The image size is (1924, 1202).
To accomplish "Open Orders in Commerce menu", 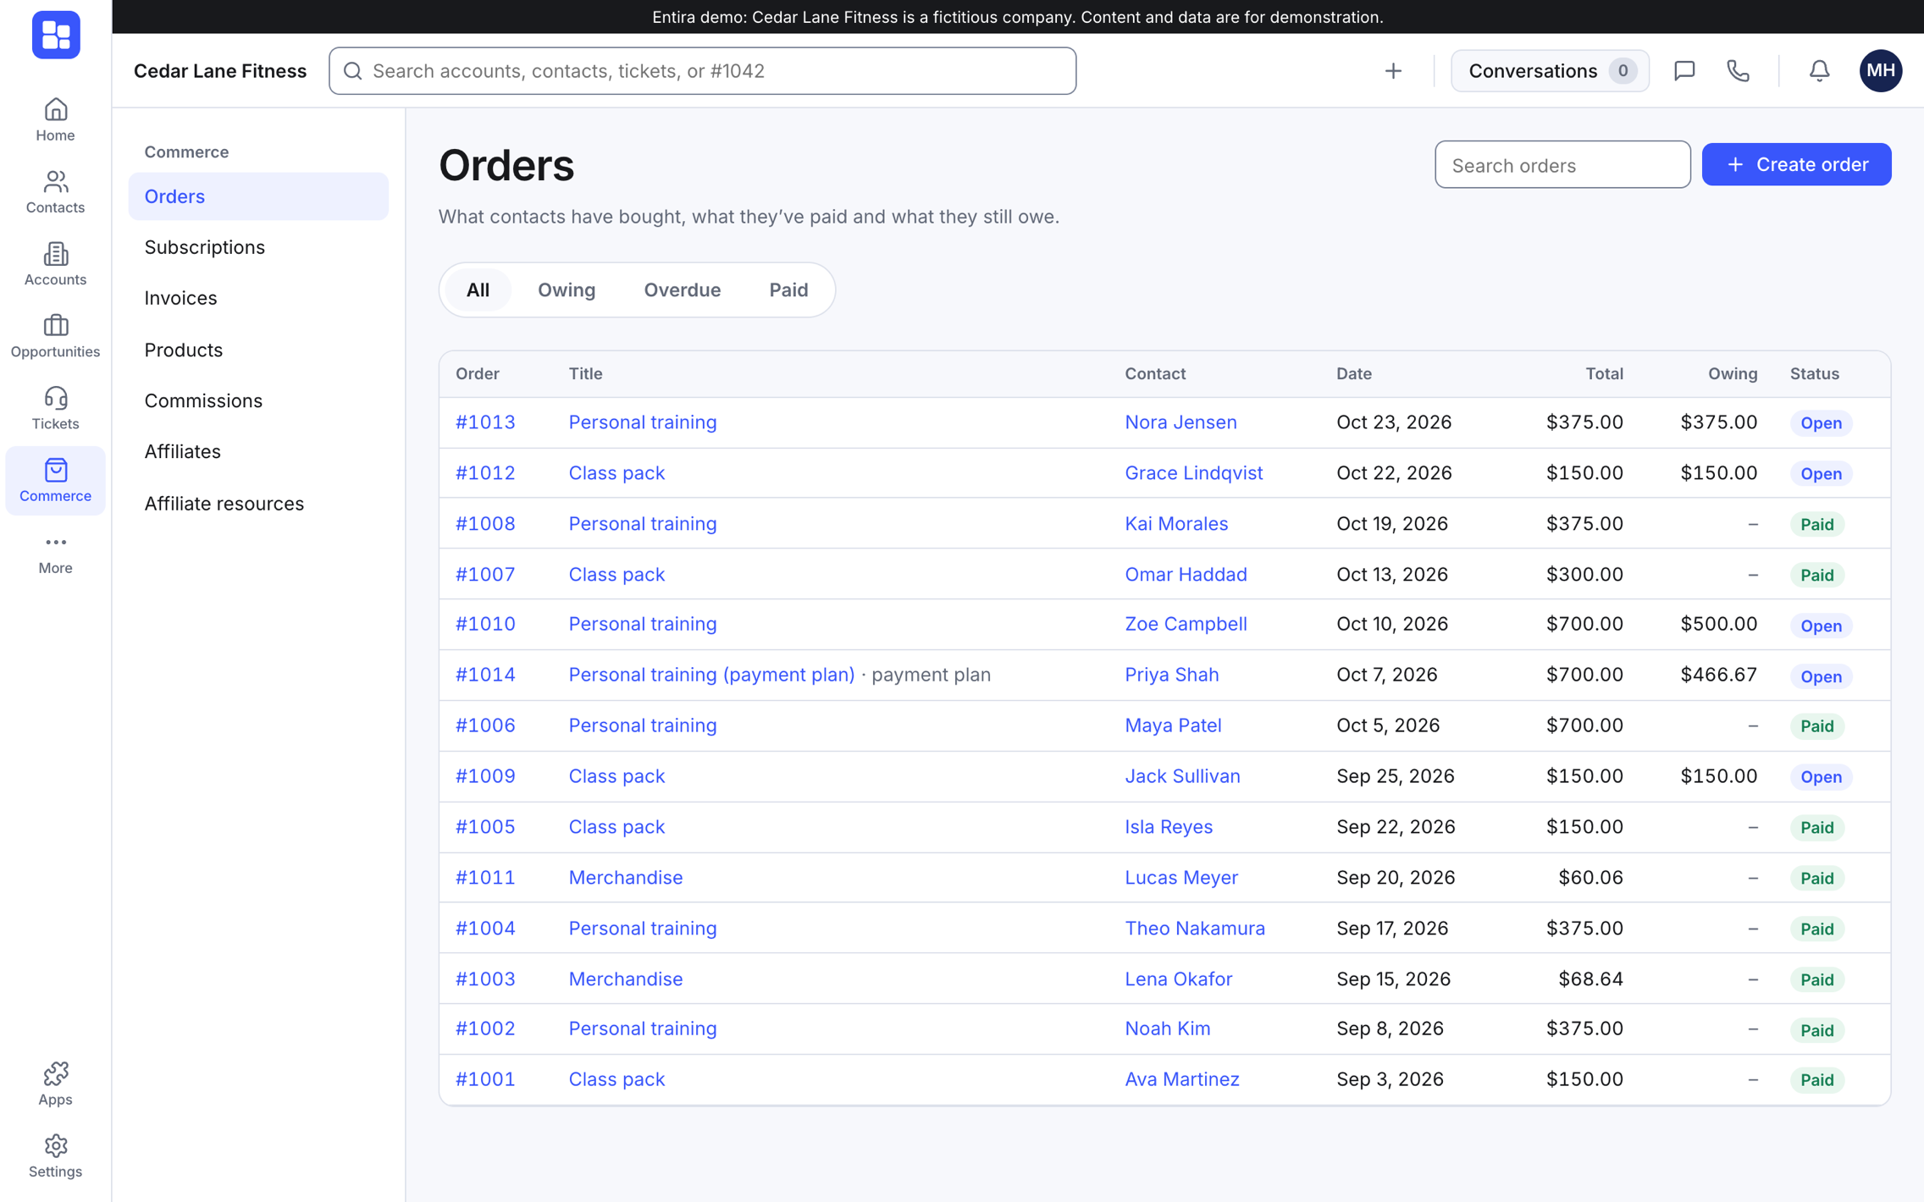I will point(258,196).
